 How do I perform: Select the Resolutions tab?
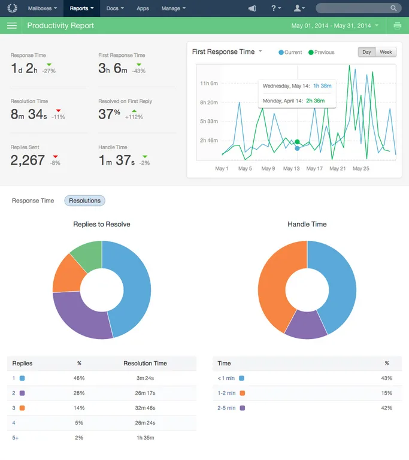click(85, 201)
